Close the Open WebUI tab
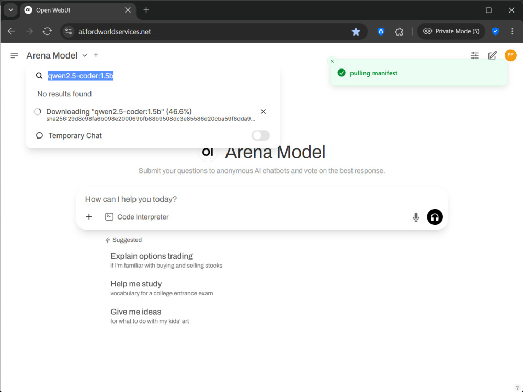The image size is (523, 392). [128, 10]
